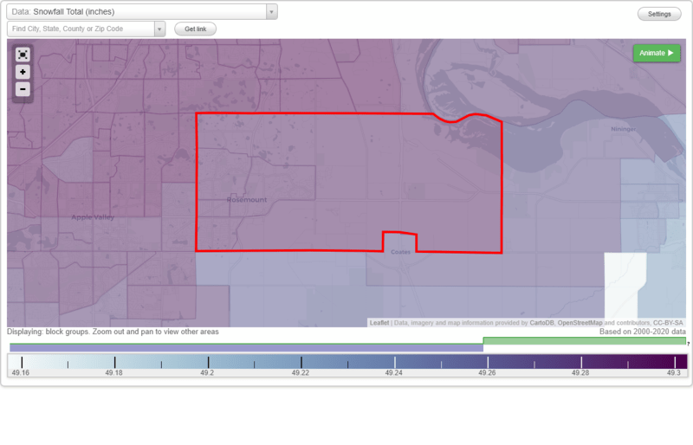Screen dimensions: 693x445
Task: Click the 49.16 legend value
Action: 20,373
